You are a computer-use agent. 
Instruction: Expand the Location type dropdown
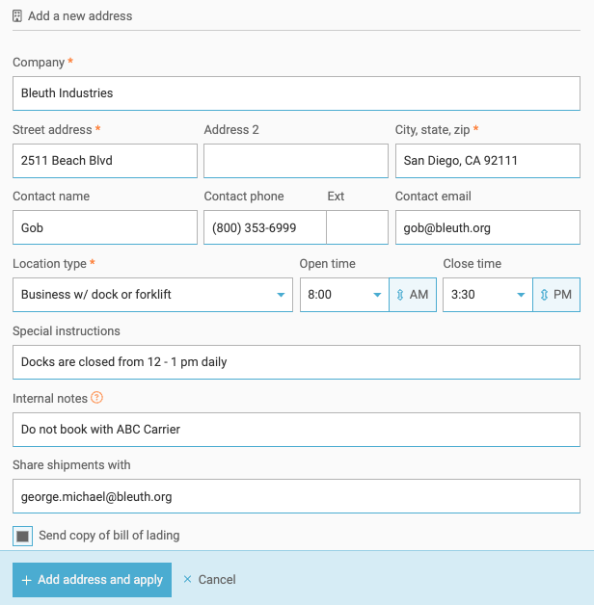[x=152, y=295]
